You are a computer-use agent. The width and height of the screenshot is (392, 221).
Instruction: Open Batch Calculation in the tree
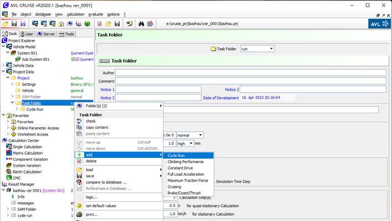(x=27, y=172)
